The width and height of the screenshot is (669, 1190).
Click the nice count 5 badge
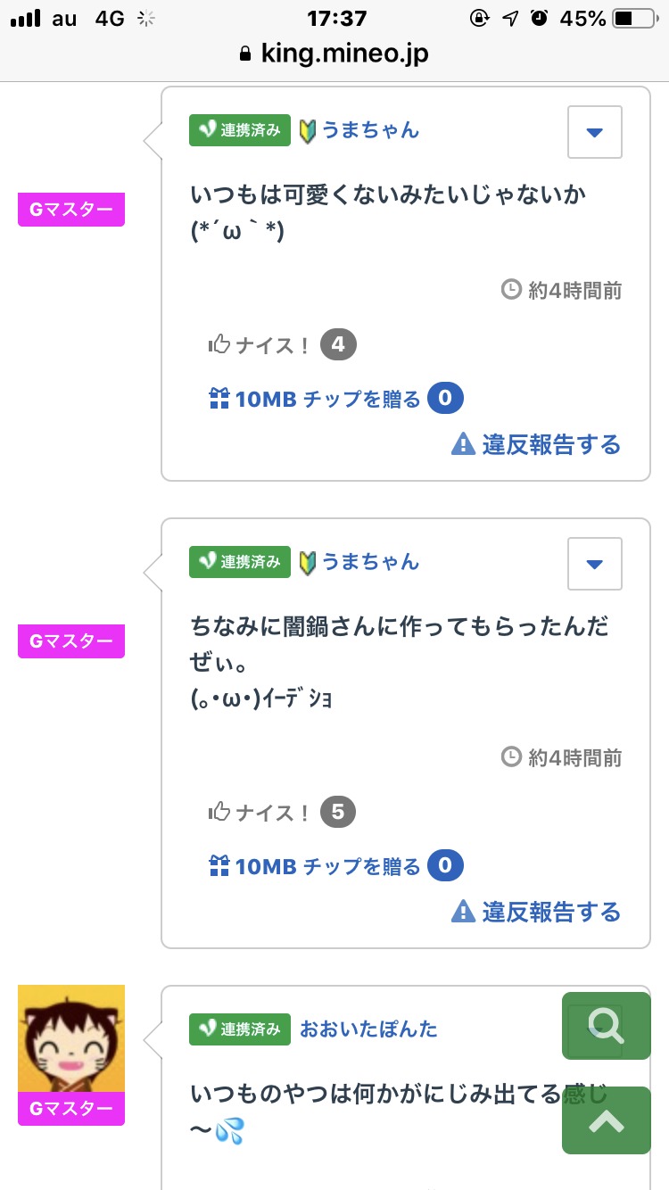point(338,812)
